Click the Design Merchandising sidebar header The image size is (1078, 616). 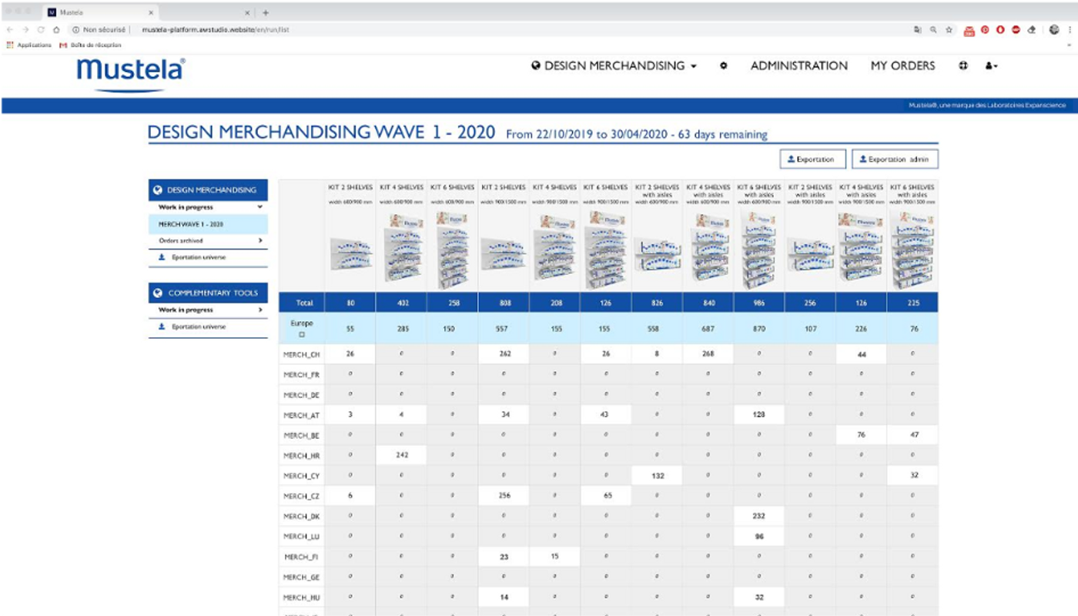click(x=208, y=190)
